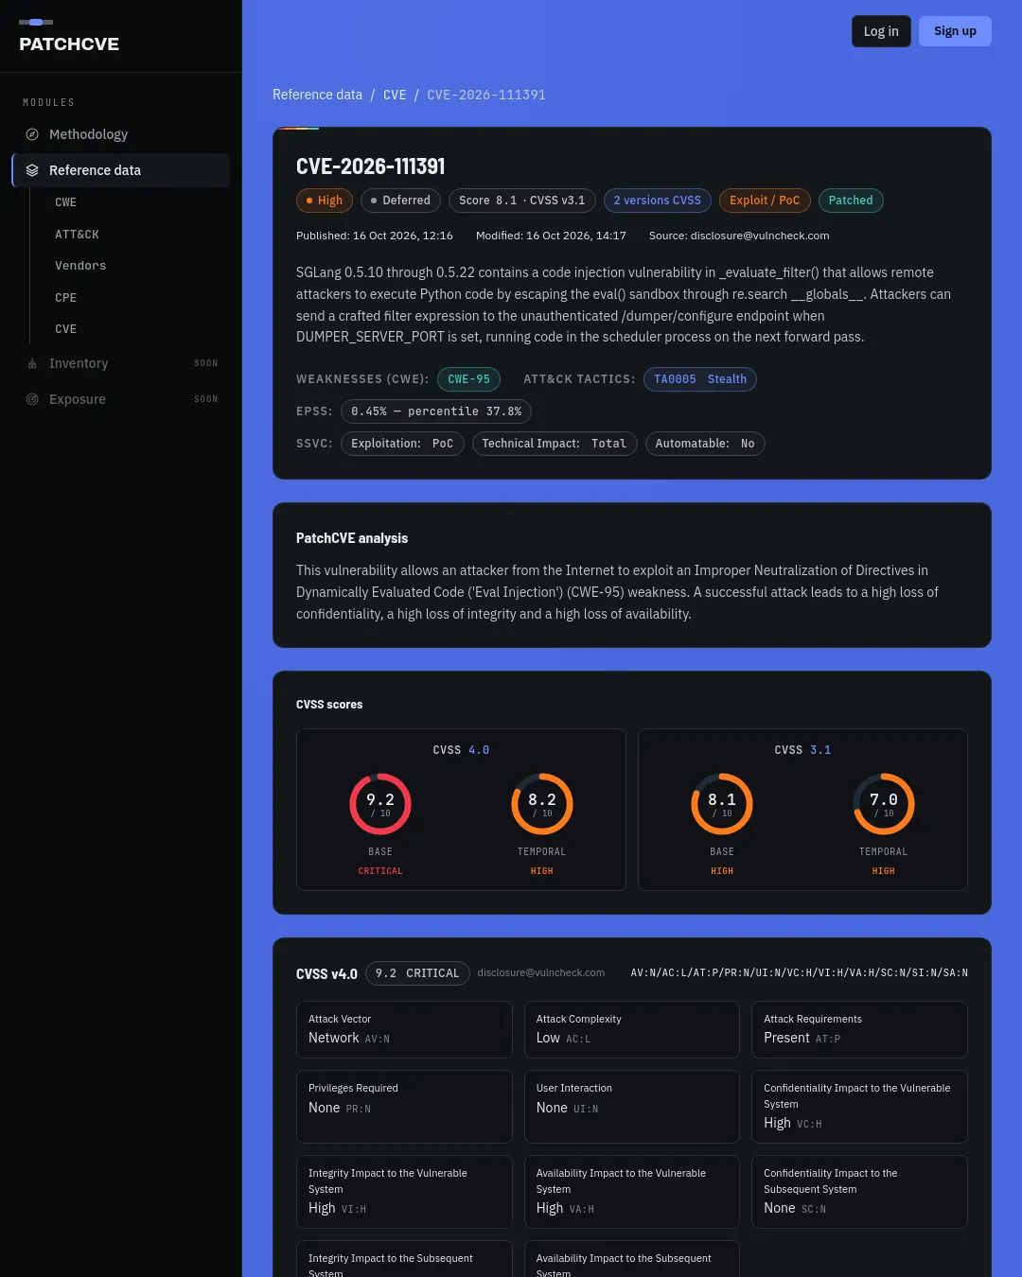Click the source disclosure@vulncheck.com text
The height and width of the screenshot is (1277, 1022).
pos(739,236)
